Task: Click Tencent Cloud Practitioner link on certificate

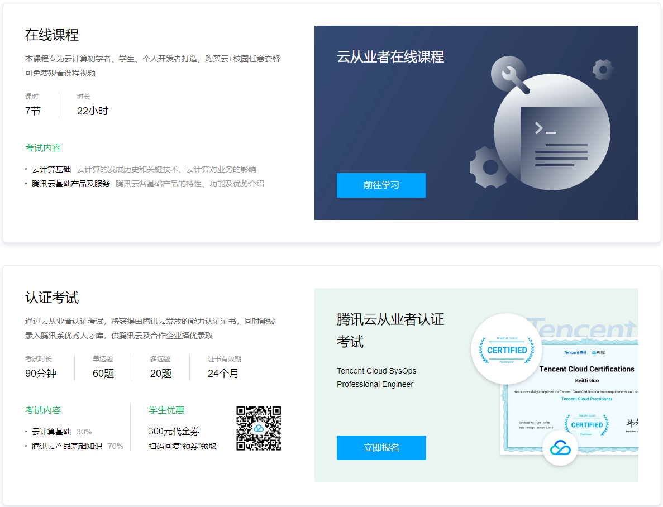Action: point(586,399)
